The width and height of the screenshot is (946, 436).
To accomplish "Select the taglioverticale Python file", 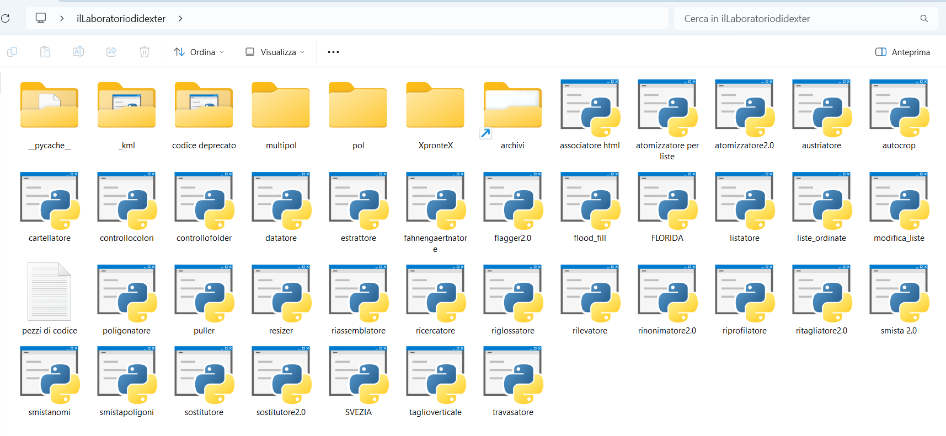I will [x=436, y=383].
